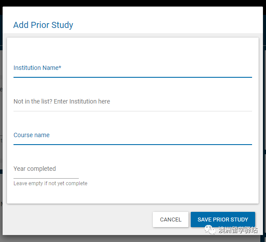Screen dimensions: 266x242
Task: Click the WeChat logo icon in the watermark
Action: pos(210,230)
